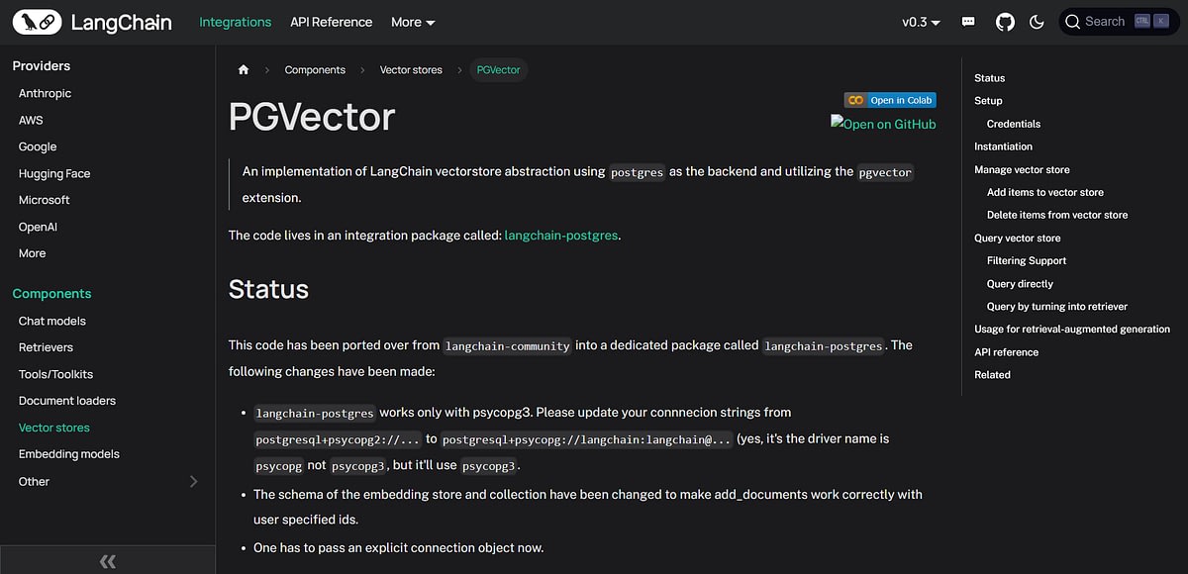This screenshot has height=574, width=1188.
Task: Jump to Usage for retrieval-augmented generation
Action: [1072, 330]
